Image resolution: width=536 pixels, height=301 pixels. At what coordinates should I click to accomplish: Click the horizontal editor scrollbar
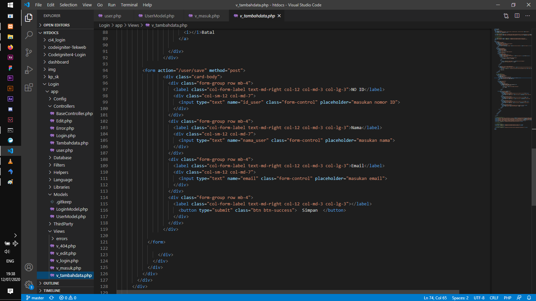pyautogui.click(x=288, y=292)
